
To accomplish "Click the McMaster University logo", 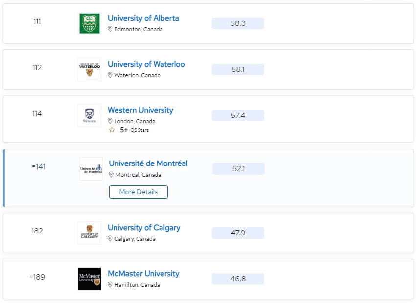I will click(90, 279).
